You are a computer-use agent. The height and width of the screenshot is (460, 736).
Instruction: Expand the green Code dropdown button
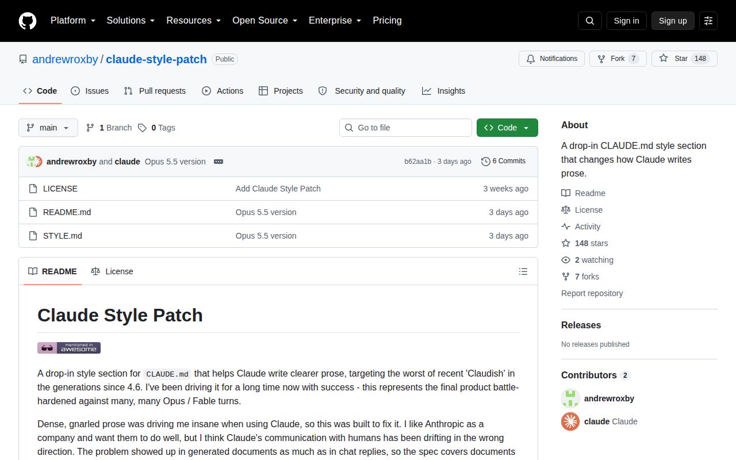click(x=507, y=128)
